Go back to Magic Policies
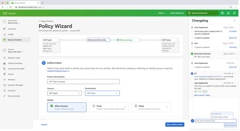Viewport: 240px width, 131px height. (46, 21)
